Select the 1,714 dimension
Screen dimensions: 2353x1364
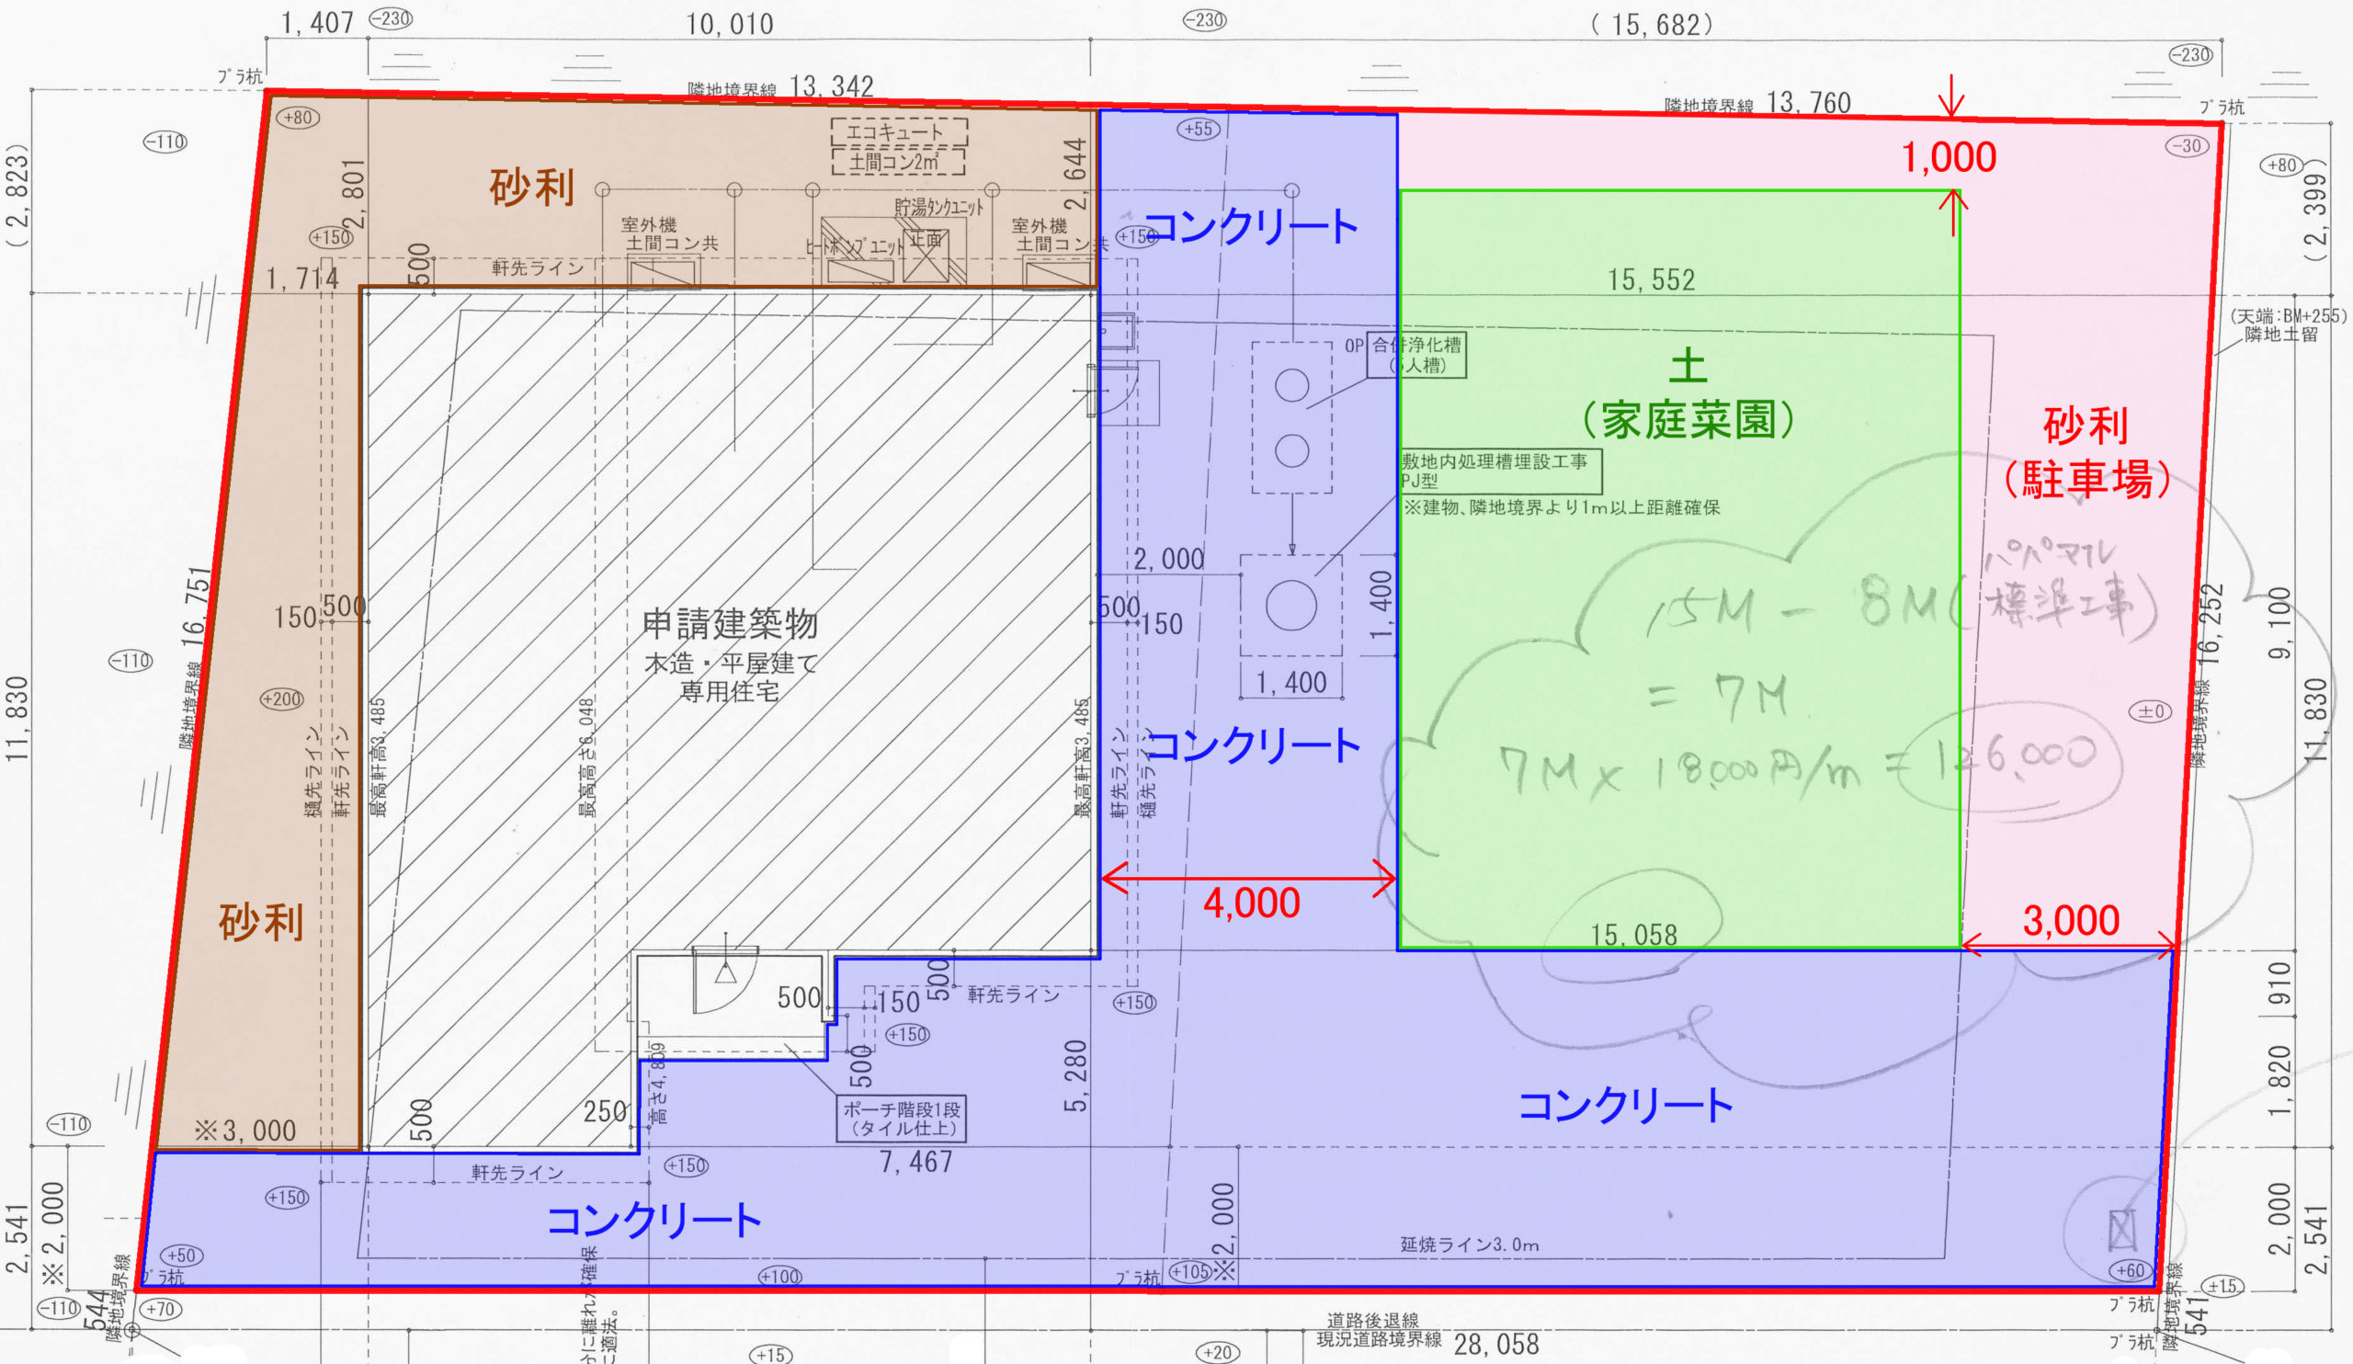point(301,278)
